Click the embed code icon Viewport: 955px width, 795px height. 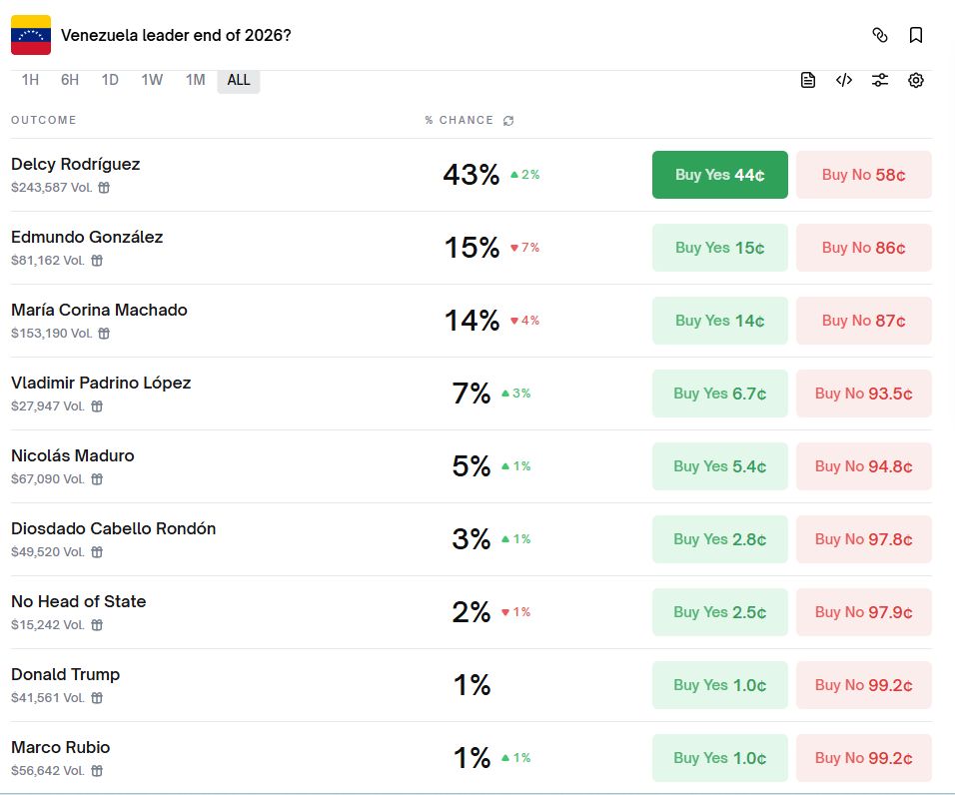pos(844,80)
